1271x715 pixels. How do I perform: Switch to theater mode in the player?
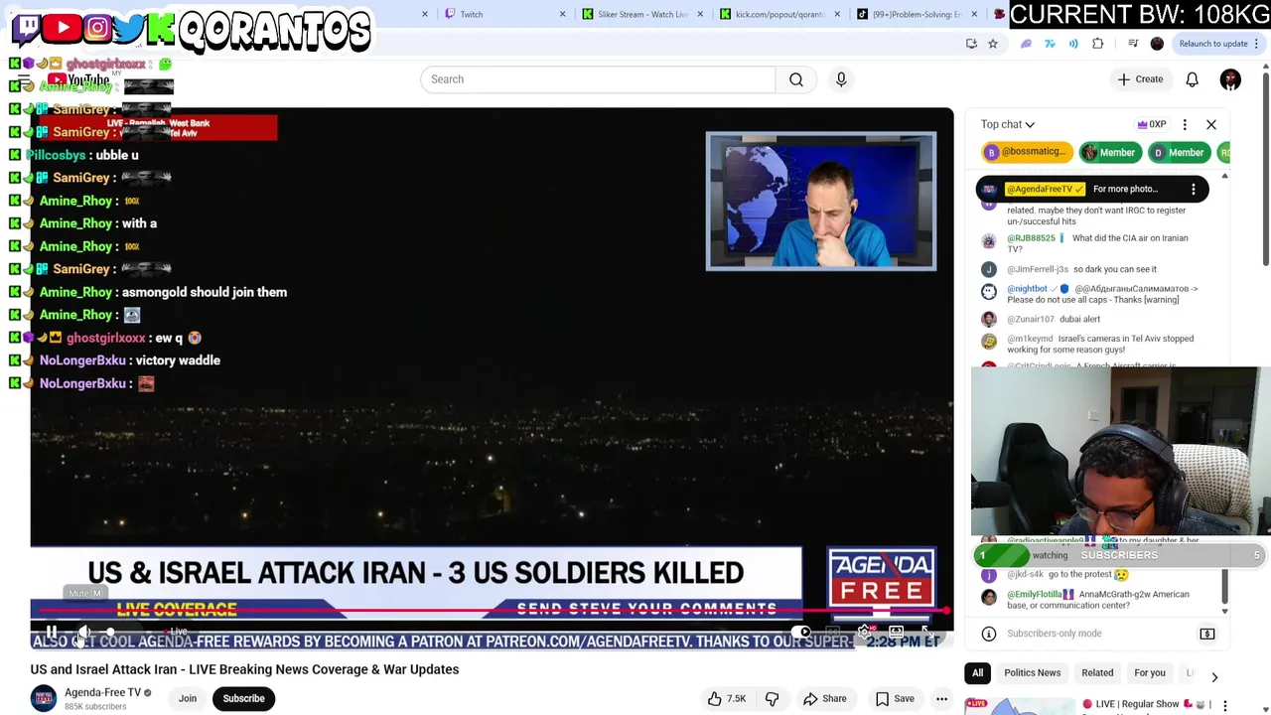coord(896,632)
